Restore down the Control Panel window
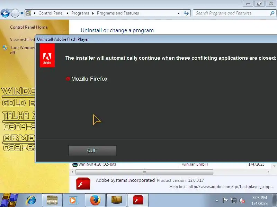The height and width of the screenshot is (207, 277). pos(259,4)
